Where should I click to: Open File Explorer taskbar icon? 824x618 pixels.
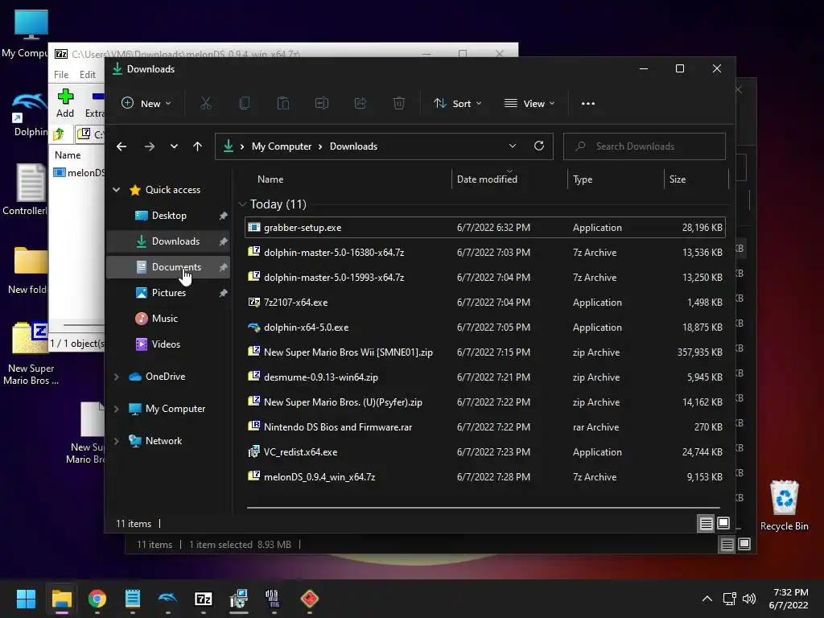tap(61, 599)
